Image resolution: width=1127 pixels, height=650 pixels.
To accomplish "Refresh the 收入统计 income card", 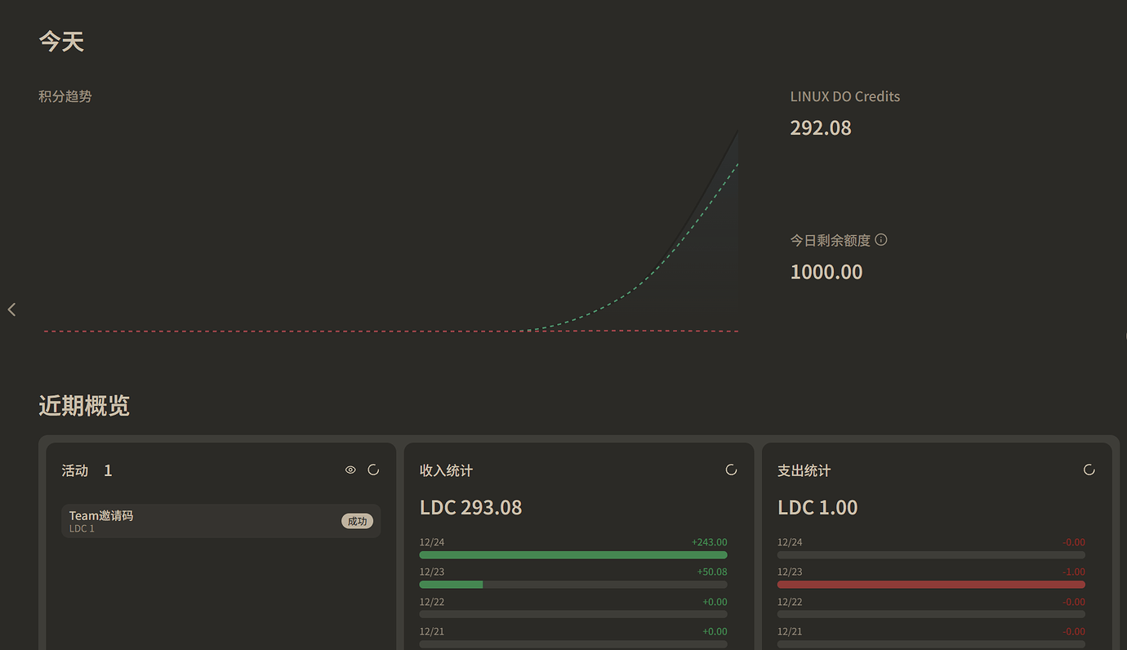I will 731,470.
